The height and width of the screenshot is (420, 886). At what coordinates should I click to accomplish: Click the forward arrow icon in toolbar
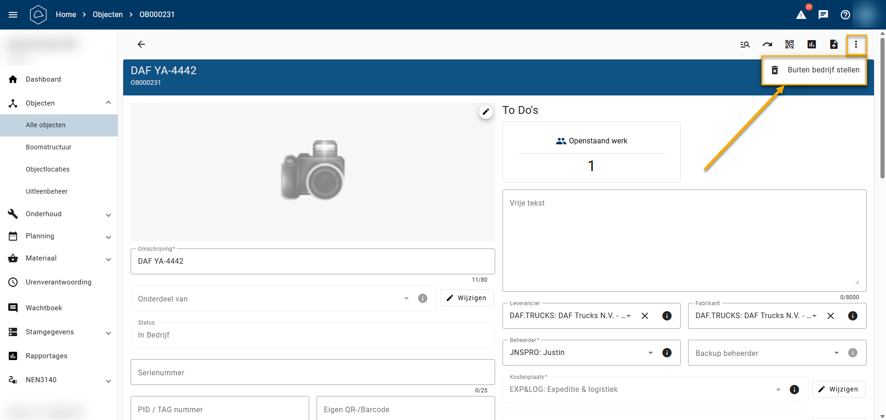coord(767,44)
